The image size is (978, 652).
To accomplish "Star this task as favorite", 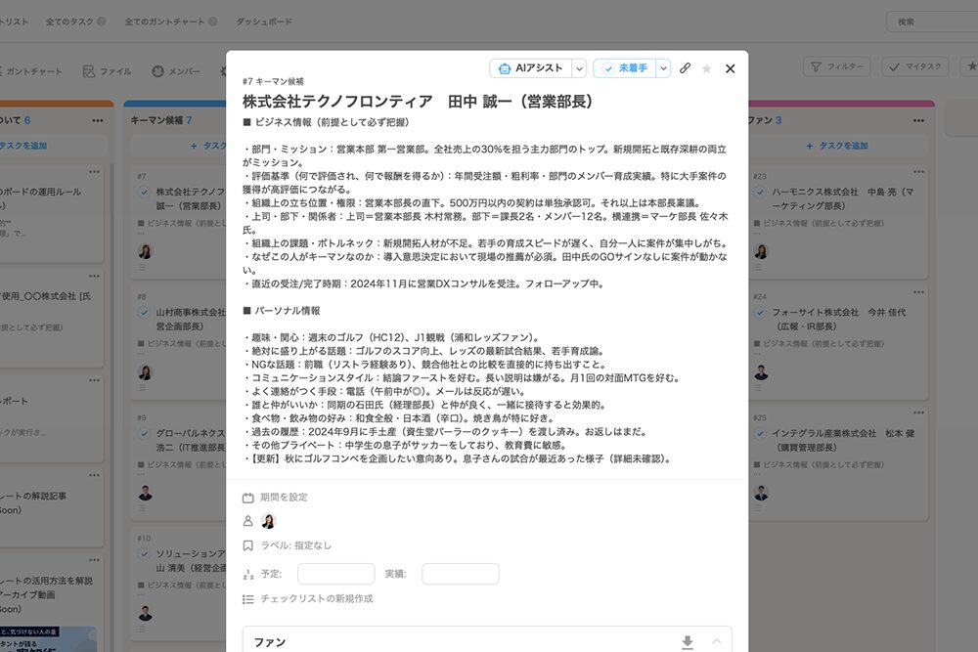I will coord(707,68).
